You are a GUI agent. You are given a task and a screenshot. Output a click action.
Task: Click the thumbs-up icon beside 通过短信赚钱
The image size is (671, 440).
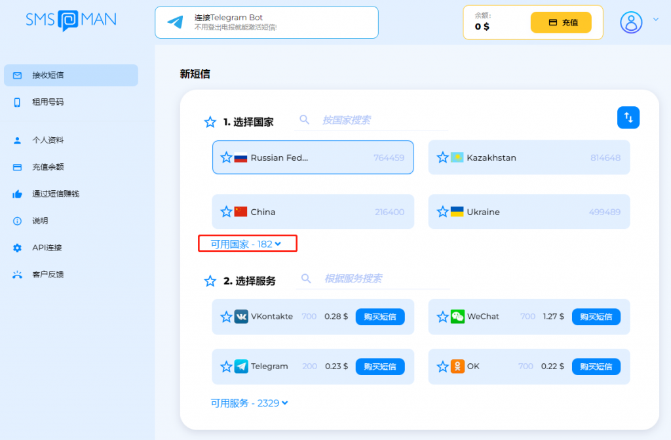17,194
